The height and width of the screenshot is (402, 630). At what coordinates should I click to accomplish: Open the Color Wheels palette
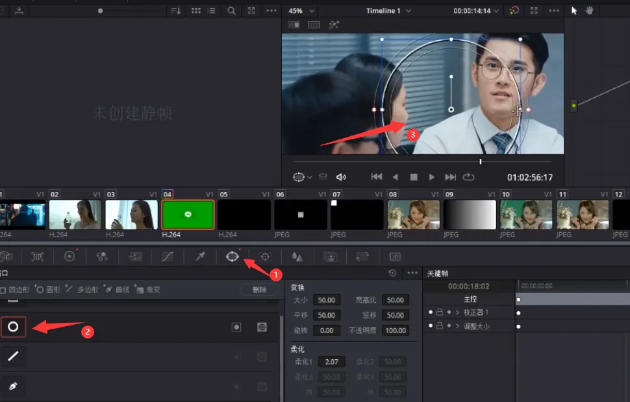tap(69, 256)
